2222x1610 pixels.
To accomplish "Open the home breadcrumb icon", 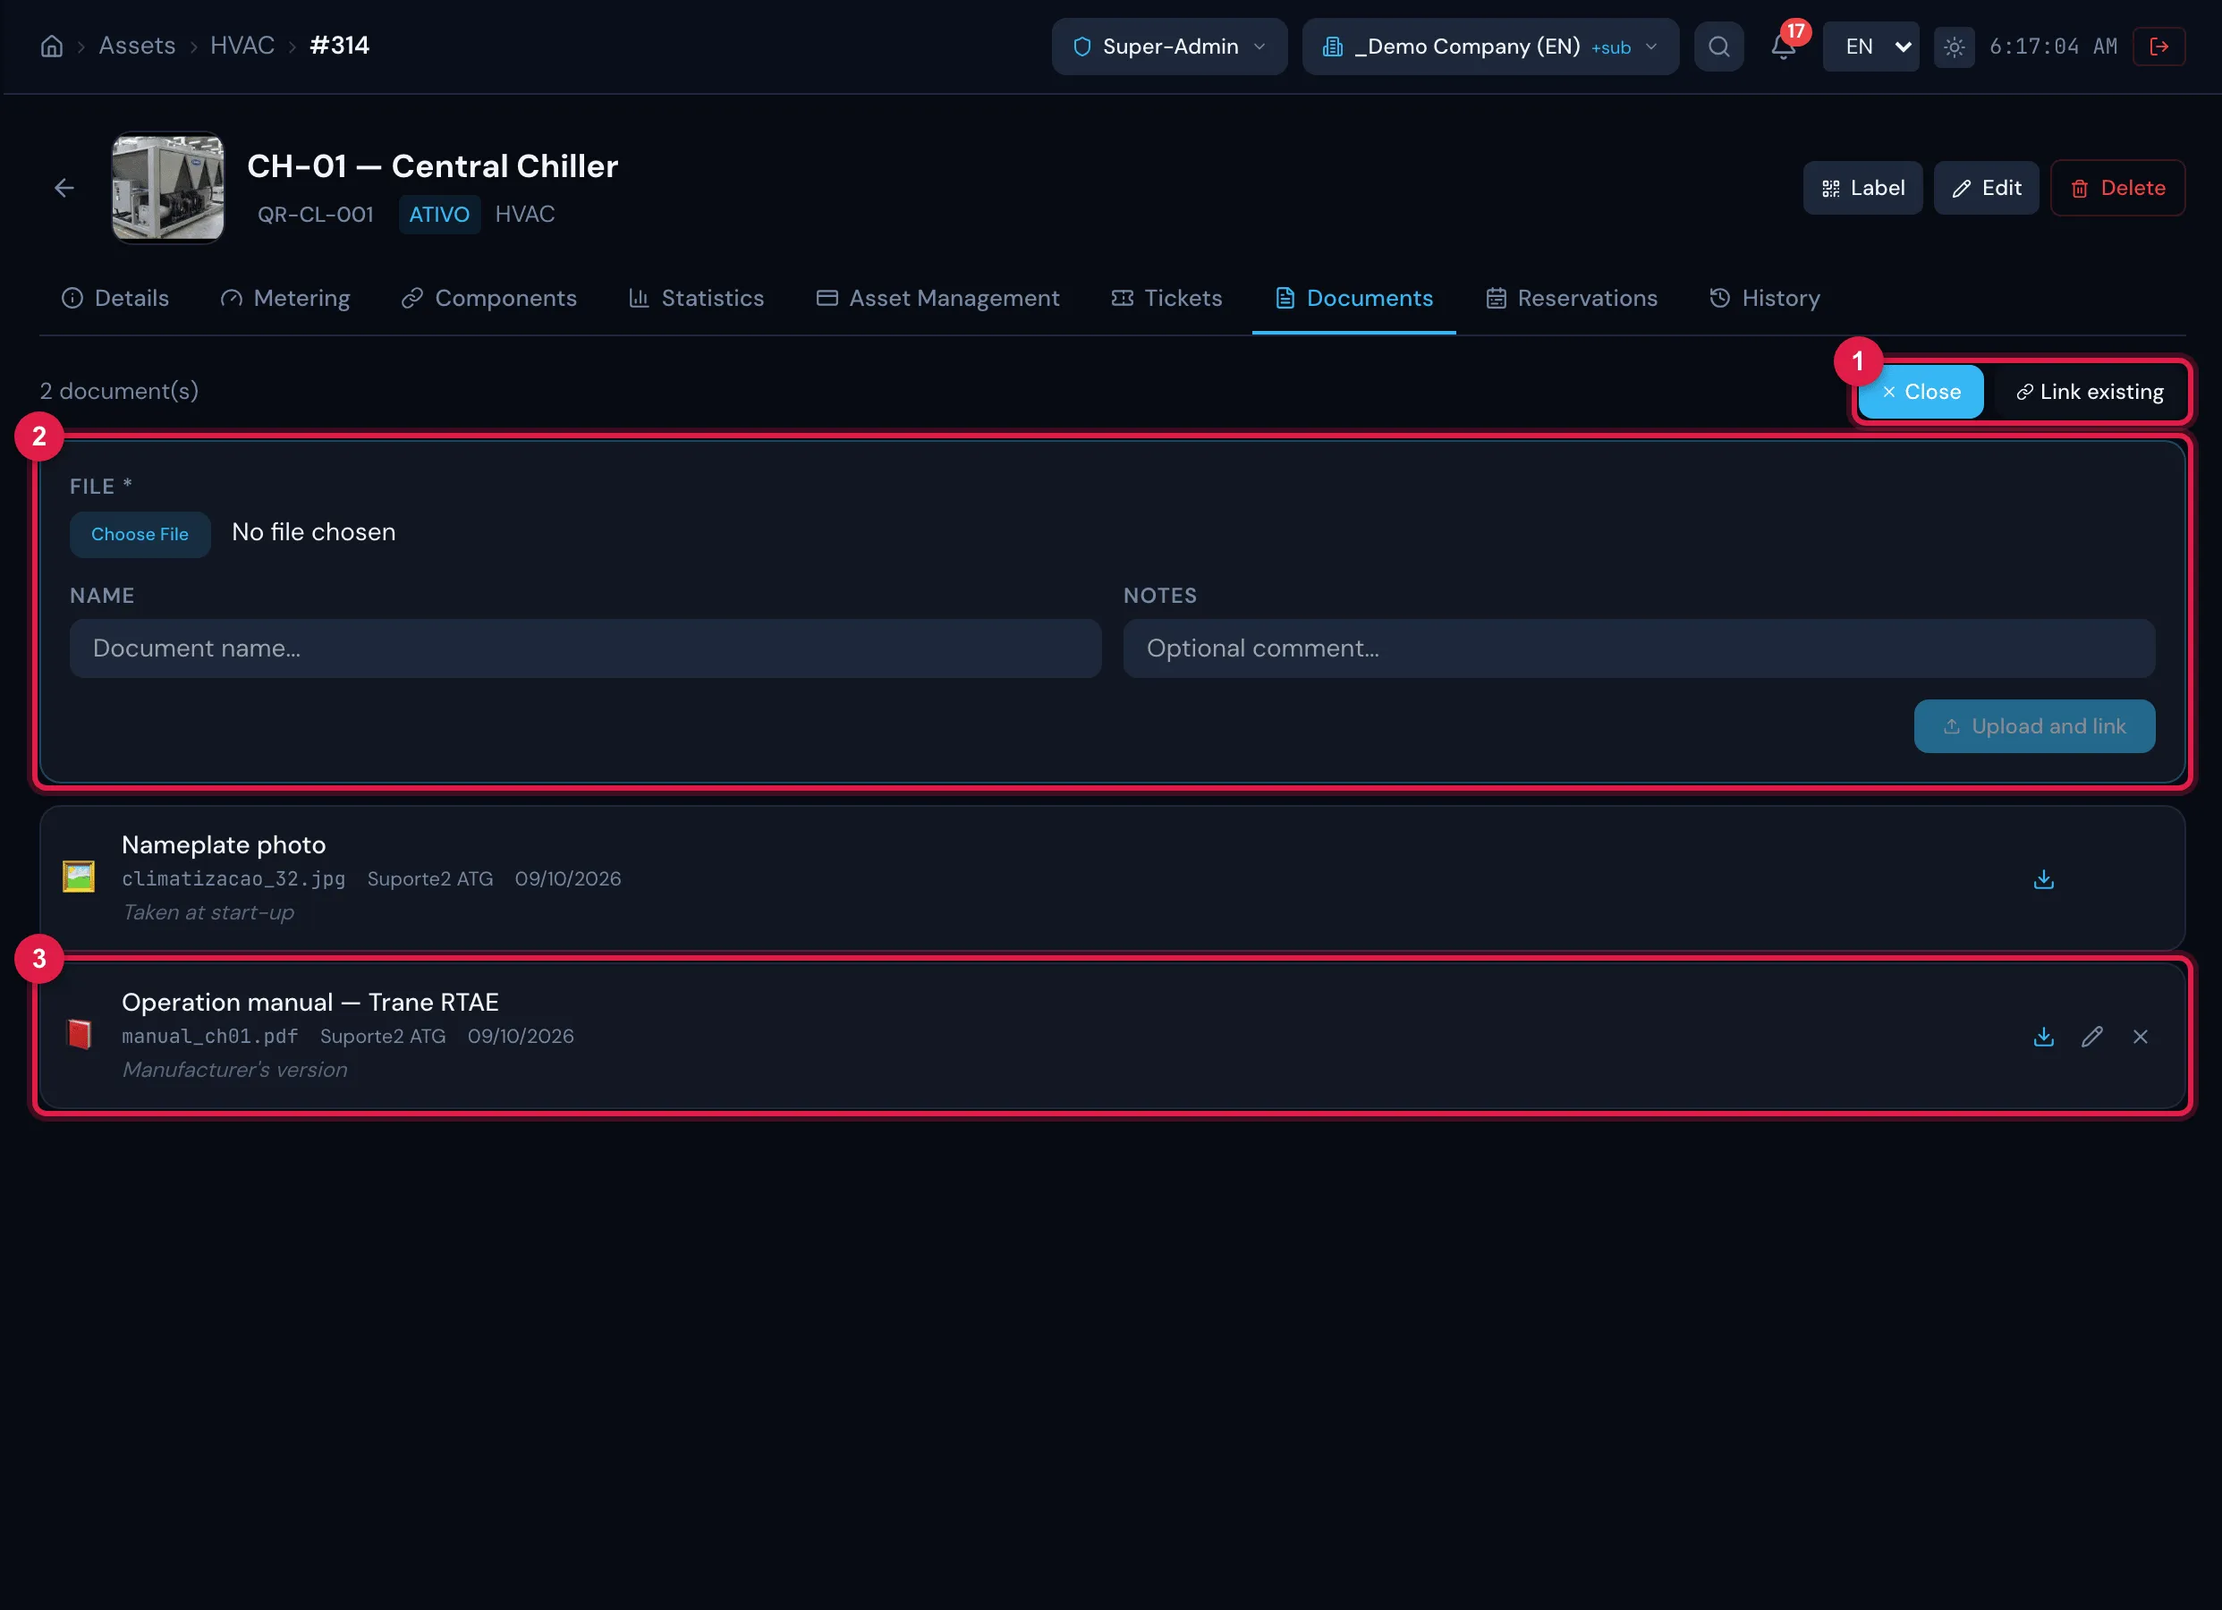I will [52, 46].
